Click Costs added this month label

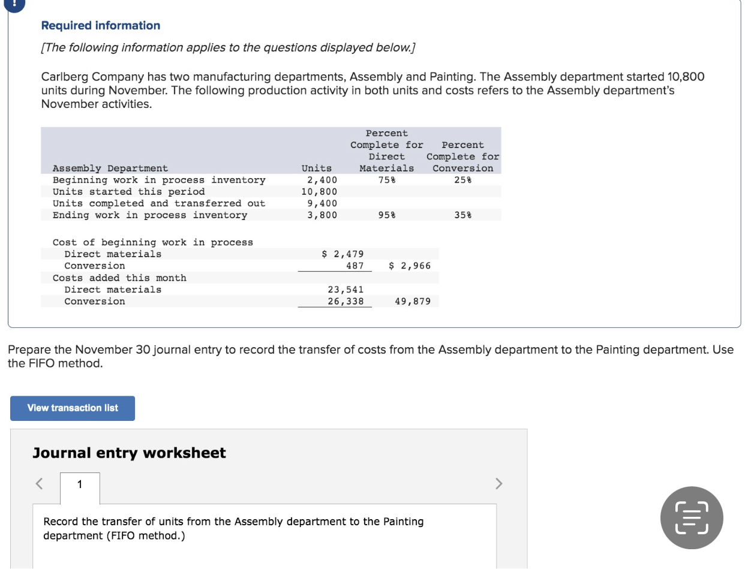pyautogui.click(x=119, y=278)
